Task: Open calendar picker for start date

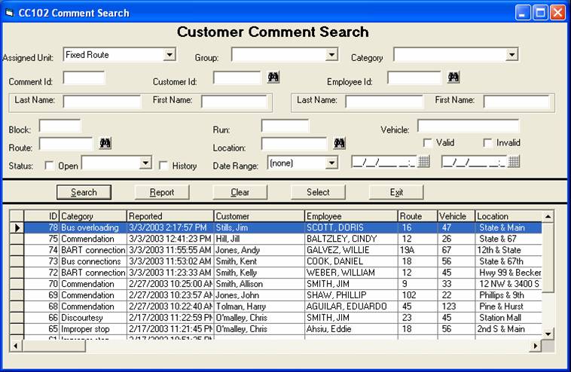Action: click(424, 162)
